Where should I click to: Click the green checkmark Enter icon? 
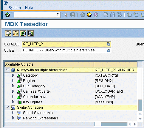(8, 15)
